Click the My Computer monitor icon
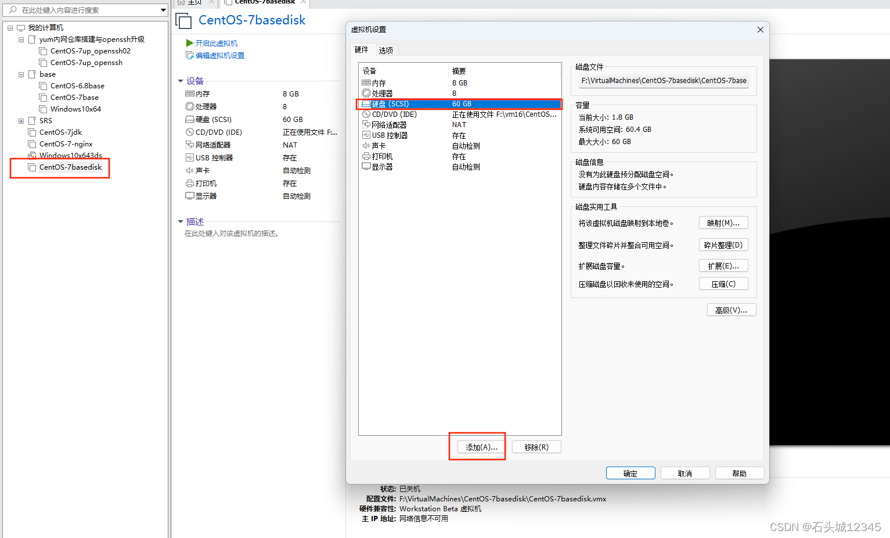The image size is (890, 538). [21, 28]
